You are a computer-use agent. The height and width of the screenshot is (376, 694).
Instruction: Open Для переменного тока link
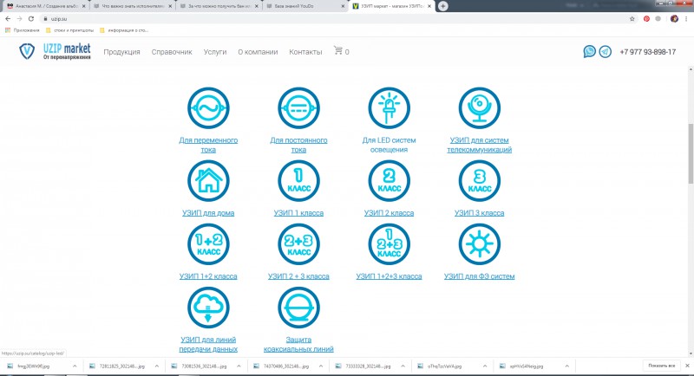tap(208, 145)
